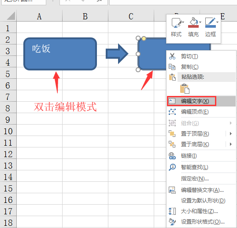The height and width of the screenshot is (228, 237).
Task: Open 编辑替换文字(A)... alt text
Action: [x=201, y=190]
